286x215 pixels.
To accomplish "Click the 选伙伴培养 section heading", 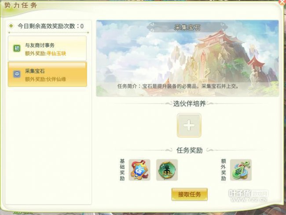I will click(189, 103).
